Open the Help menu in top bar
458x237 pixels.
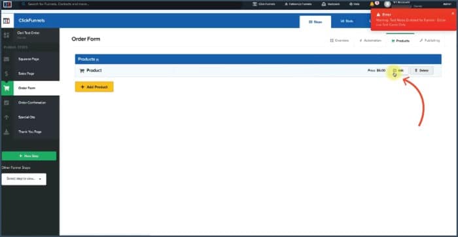355,4
